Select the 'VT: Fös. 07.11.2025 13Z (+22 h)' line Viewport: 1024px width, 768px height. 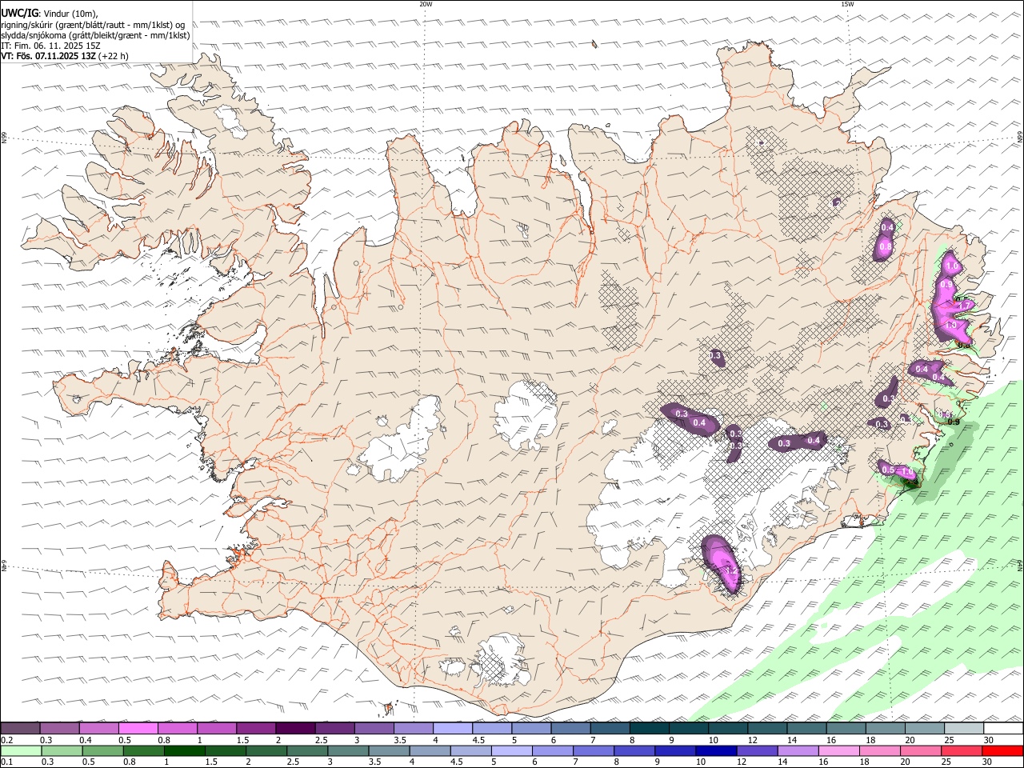[x=65, y=56]
